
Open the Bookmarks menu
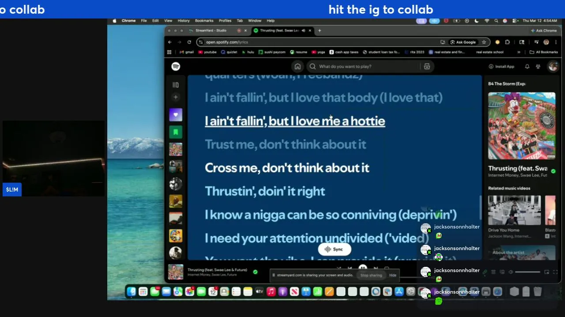pos(204,21)
